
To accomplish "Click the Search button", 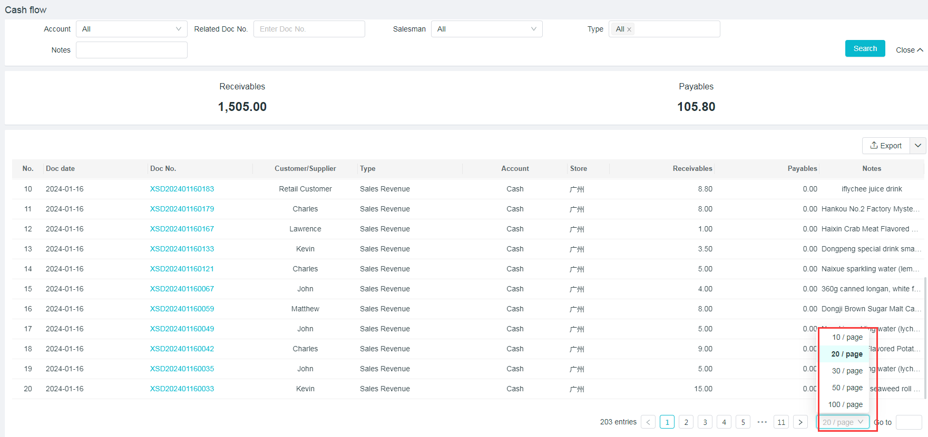I will tap(865, 48).
